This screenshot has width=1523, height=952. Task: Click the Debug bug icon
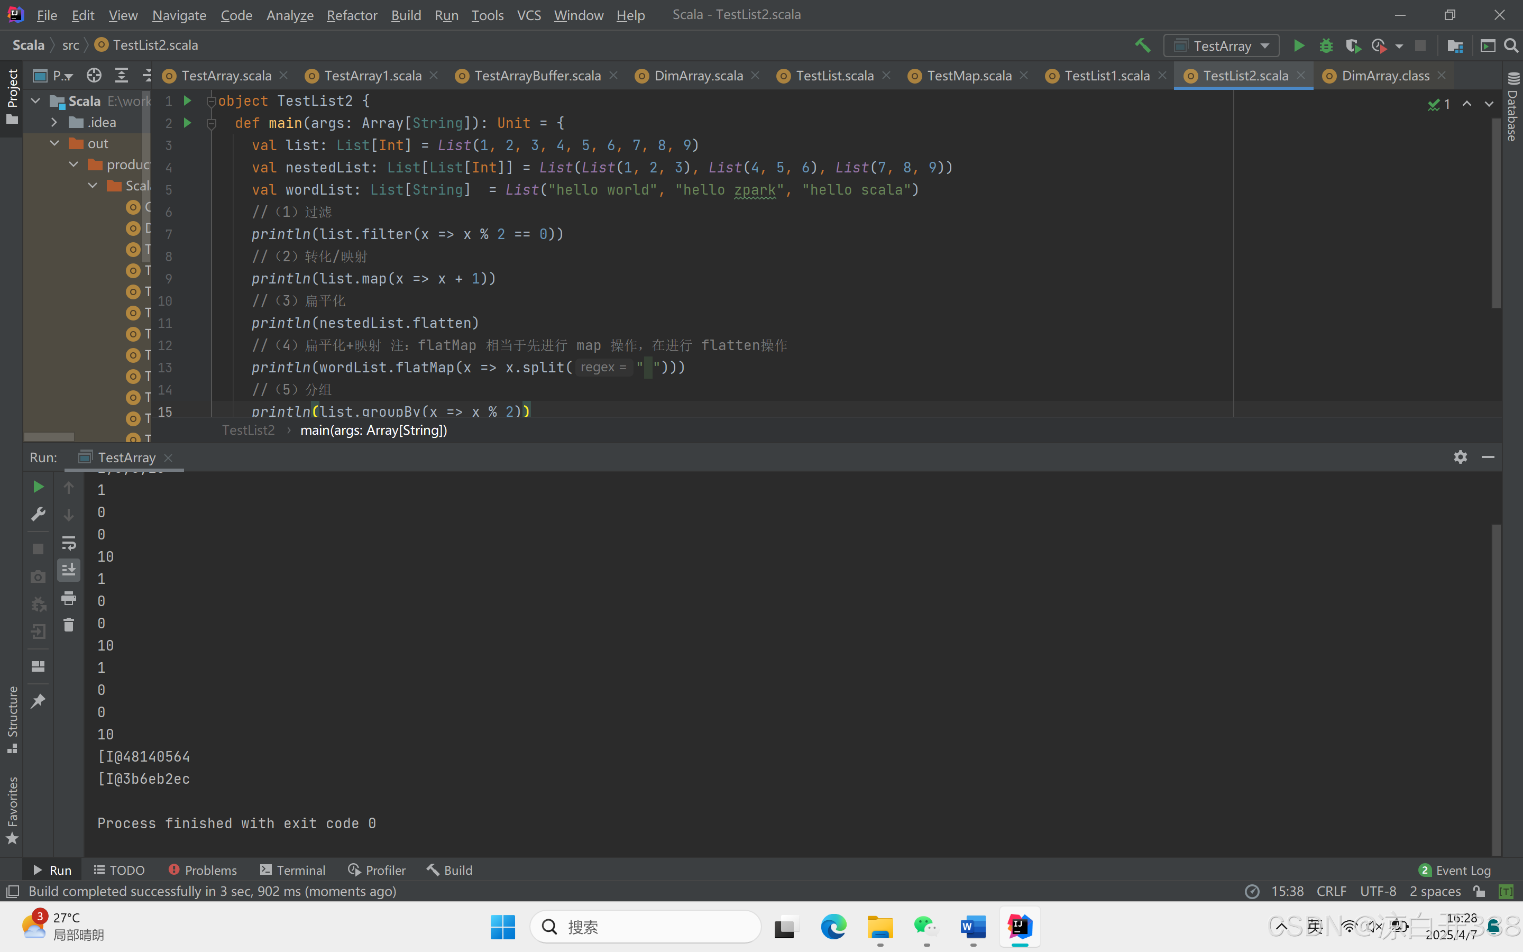[1325, 45]
